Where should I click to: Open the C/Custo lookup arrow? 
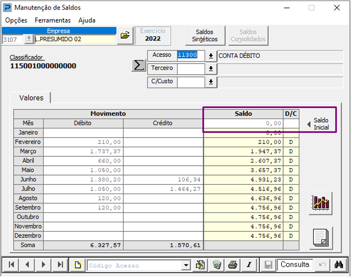point(211,82)
